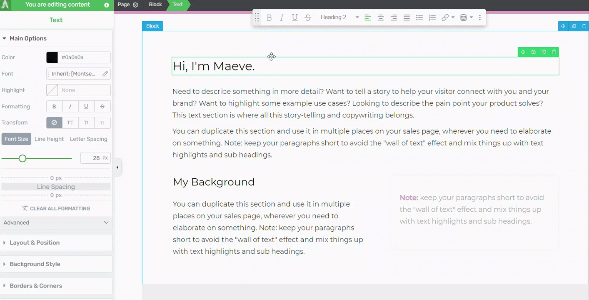Open the Heading 2 style dropdown

[339, 17]
